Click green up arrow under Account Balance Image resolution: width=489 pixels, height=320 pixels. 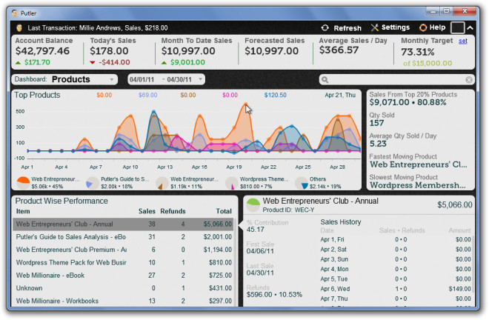[19, 63]
